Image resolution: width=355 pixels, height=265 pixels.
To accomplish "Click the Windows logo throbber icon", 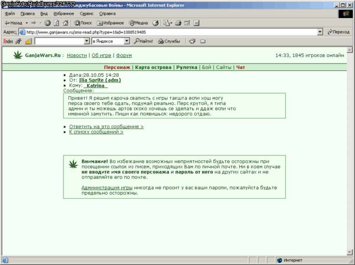I will (345, 14).
